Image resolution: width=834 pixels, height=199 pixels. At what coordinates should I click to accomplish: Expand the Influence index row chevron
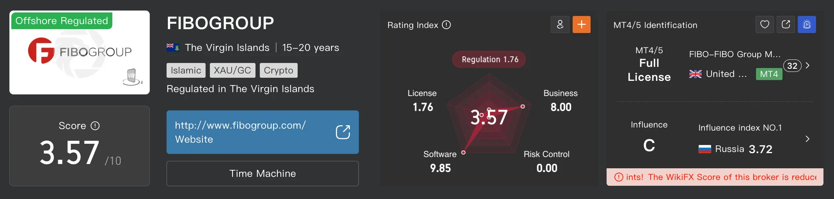pos(807,139)
